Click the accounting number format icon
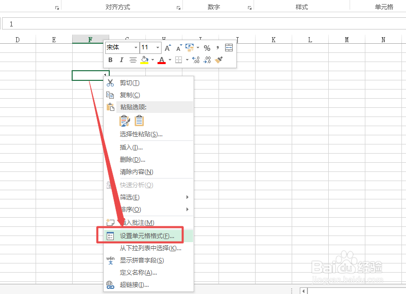 [190, 48]
